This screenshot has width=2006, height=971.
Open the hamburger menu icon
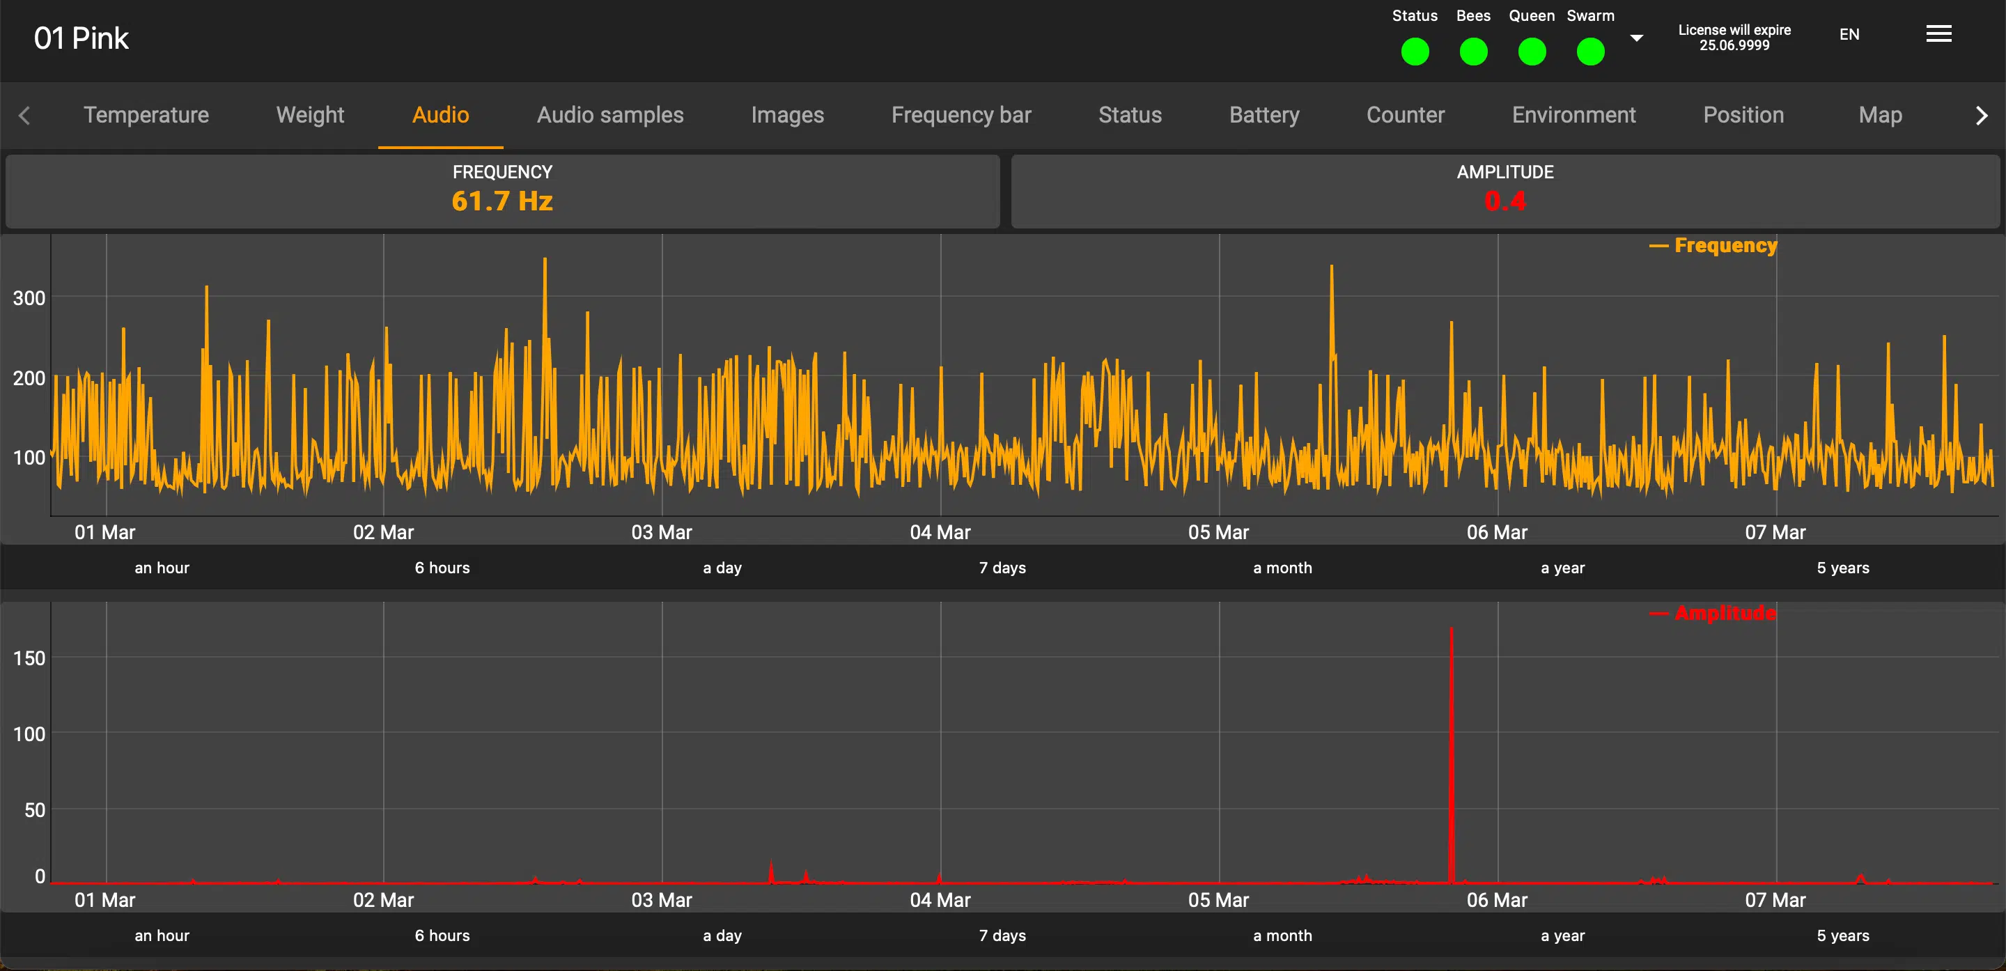tap(1938, 33)
